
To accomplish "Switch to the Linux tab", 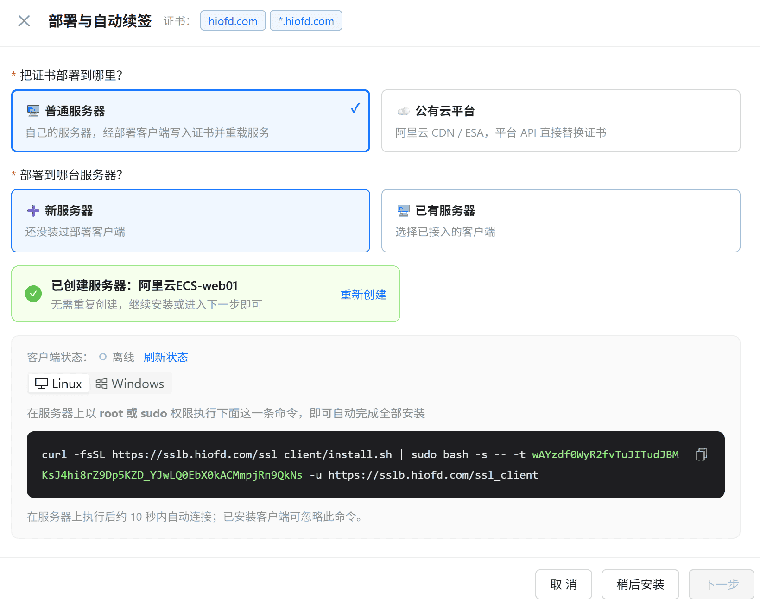I will tap(58, 384).
